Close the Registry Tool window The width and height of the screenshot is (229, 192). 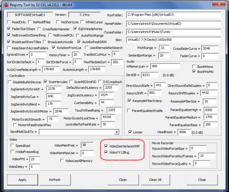pyautogui.click(x=219, y=4)
